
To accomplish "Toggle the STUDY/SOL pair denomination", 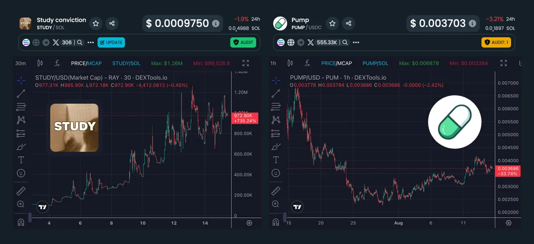I will click(126, 63).
